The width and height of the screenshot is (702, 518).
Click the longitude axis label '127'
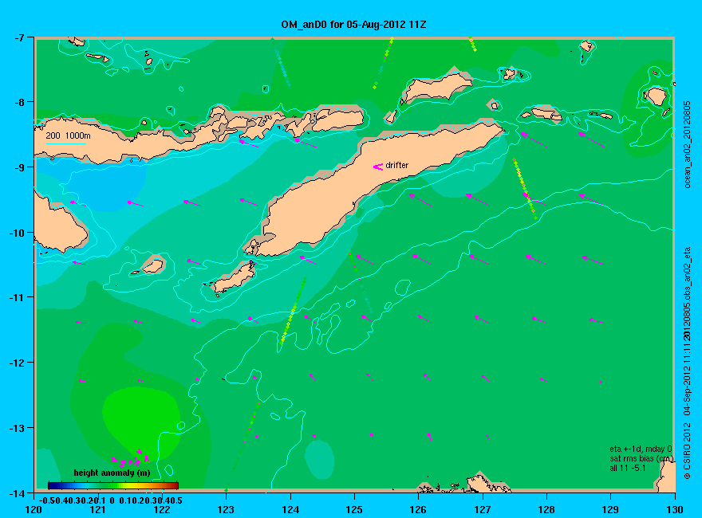[483, 509]
